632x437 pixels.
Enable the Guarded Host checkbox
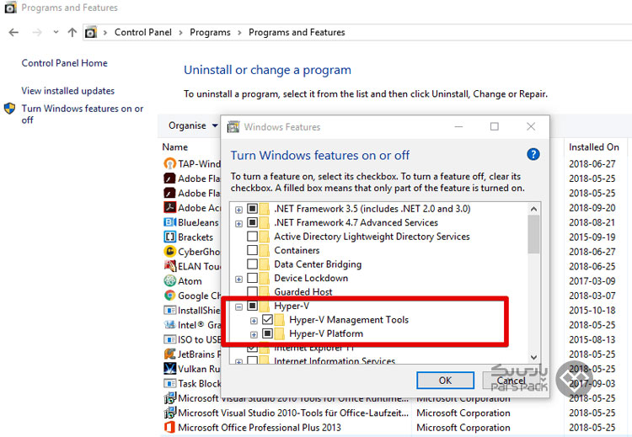[x=252, y=291]
